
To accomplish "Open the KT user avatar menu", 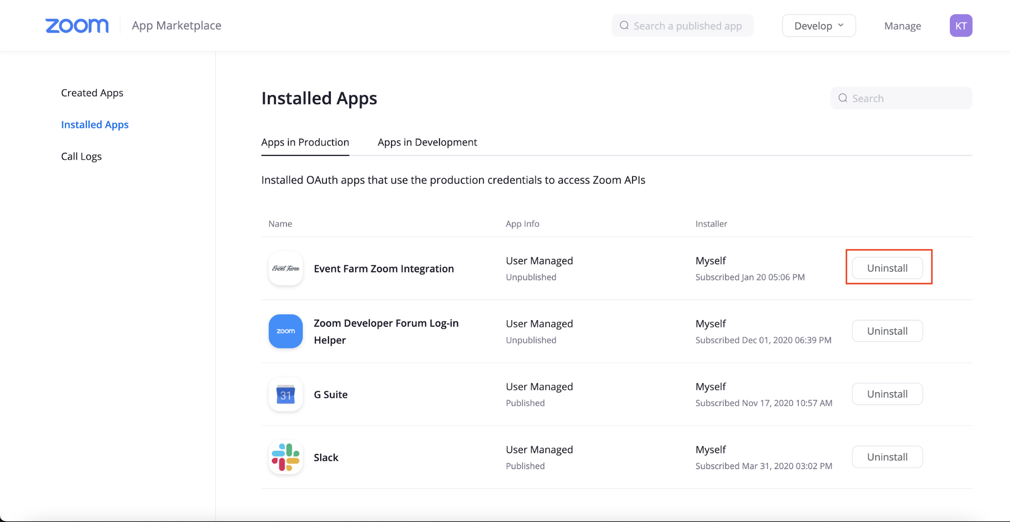I will pos(960,26).
